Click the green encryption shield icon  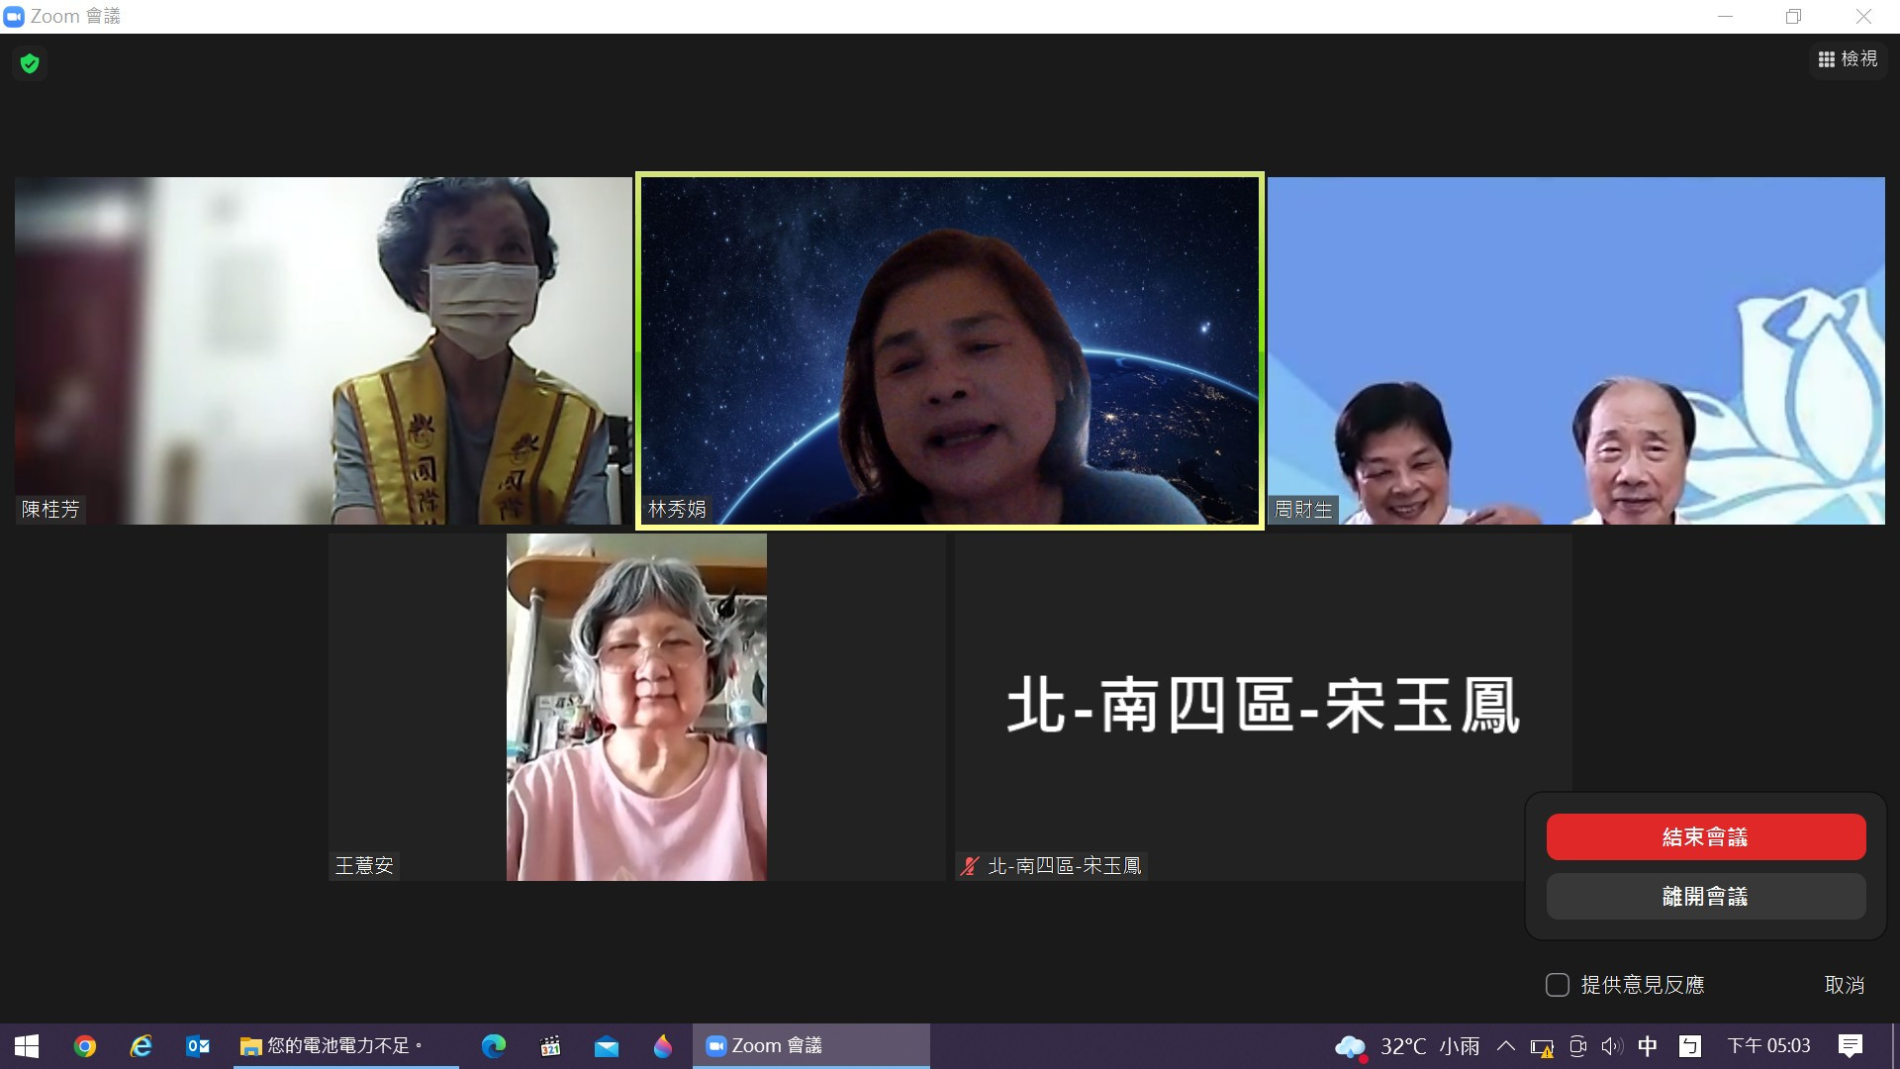tap(30, 64)
